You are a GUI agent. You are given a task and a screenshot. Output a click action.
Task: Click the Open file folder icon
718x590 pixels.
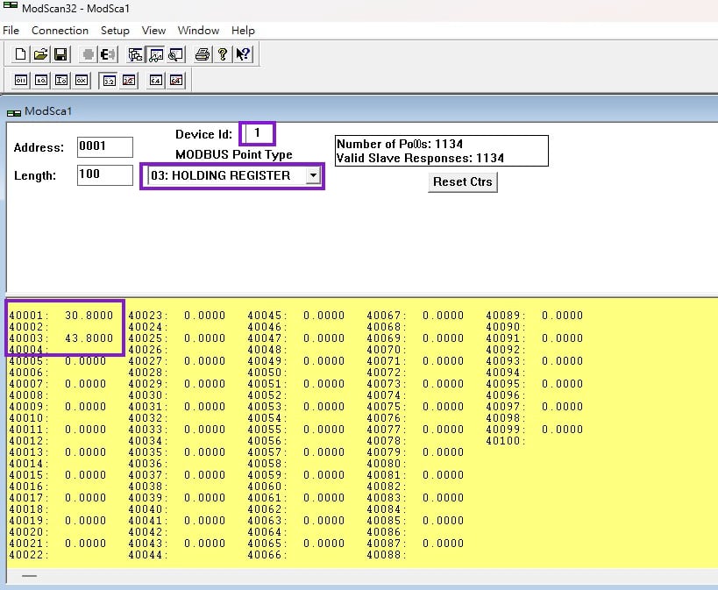(x=41, y=54)
